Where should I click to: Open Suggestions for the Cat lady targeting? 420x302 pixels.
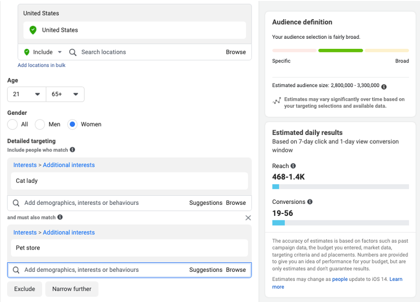pos(205,203)
